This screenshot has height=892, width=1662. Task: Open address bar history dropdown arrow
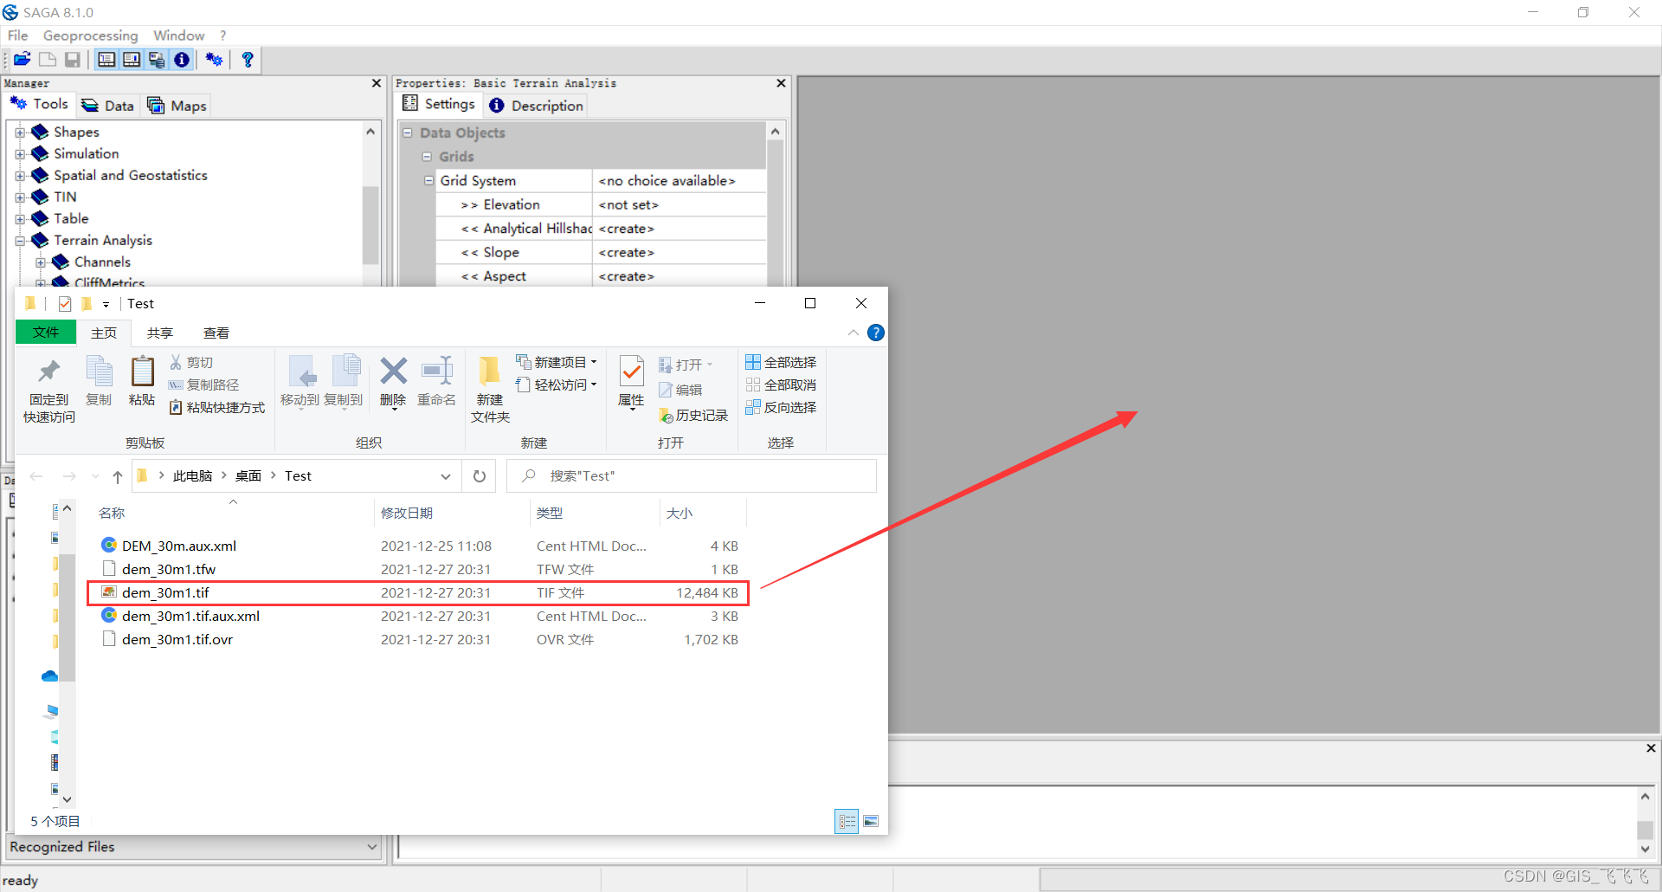(x=446, y=476)
